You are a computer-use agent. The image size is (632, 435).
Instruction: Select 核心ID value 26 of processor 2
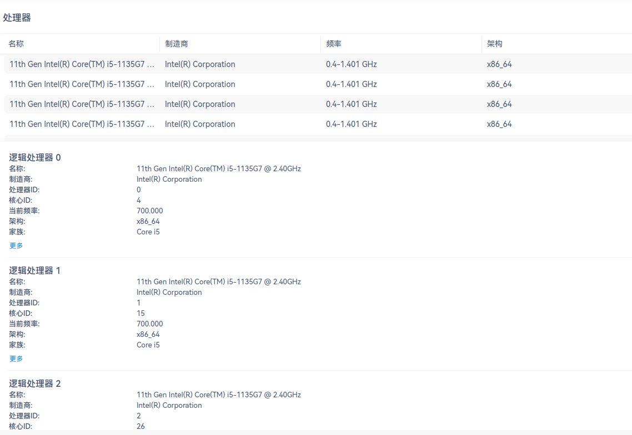point(141,426)
